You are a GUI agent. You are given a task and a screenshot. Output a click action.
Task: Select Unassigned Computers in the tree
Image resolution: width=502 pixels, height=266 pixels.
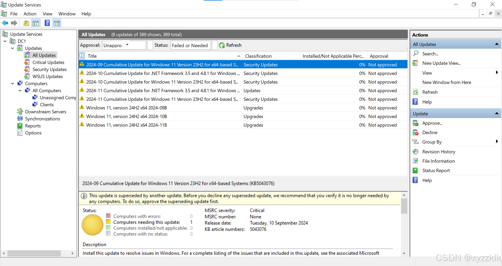tap(58, 97)
